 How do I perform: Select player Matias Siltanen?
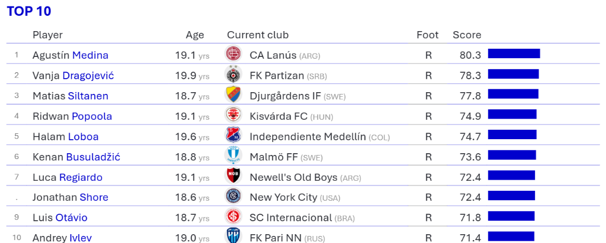tap(88, 96)
